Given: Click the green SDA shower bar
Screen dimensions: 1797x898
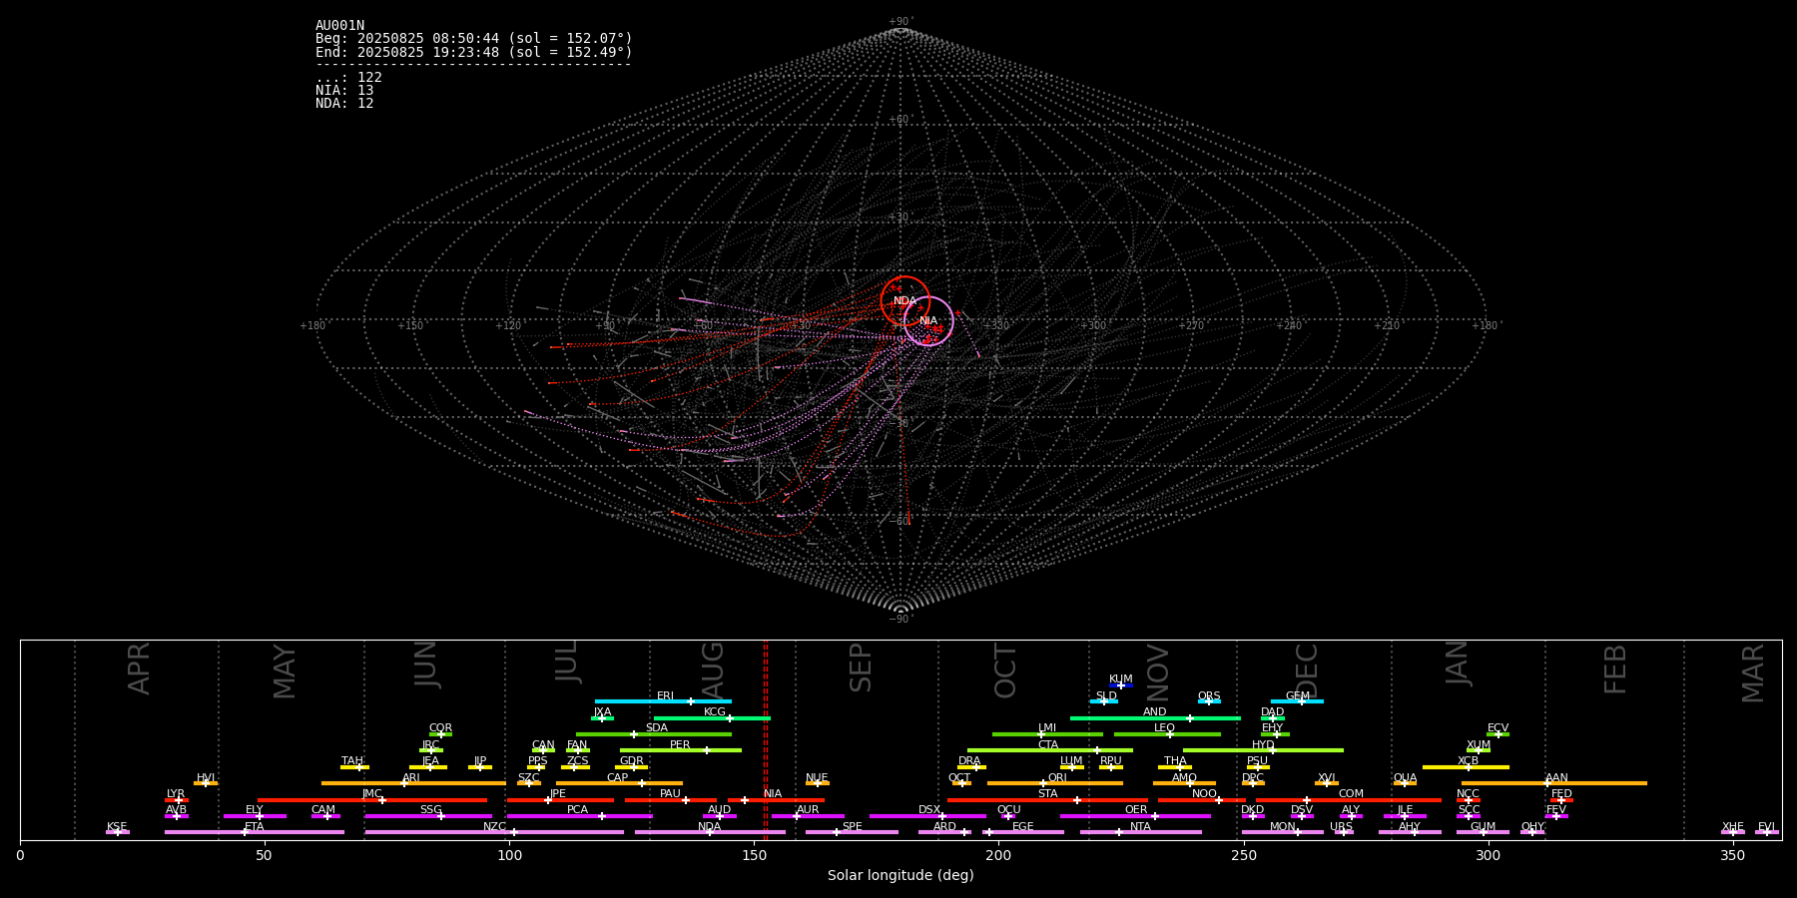Looking at the screenshot, I should coord(654,734).
